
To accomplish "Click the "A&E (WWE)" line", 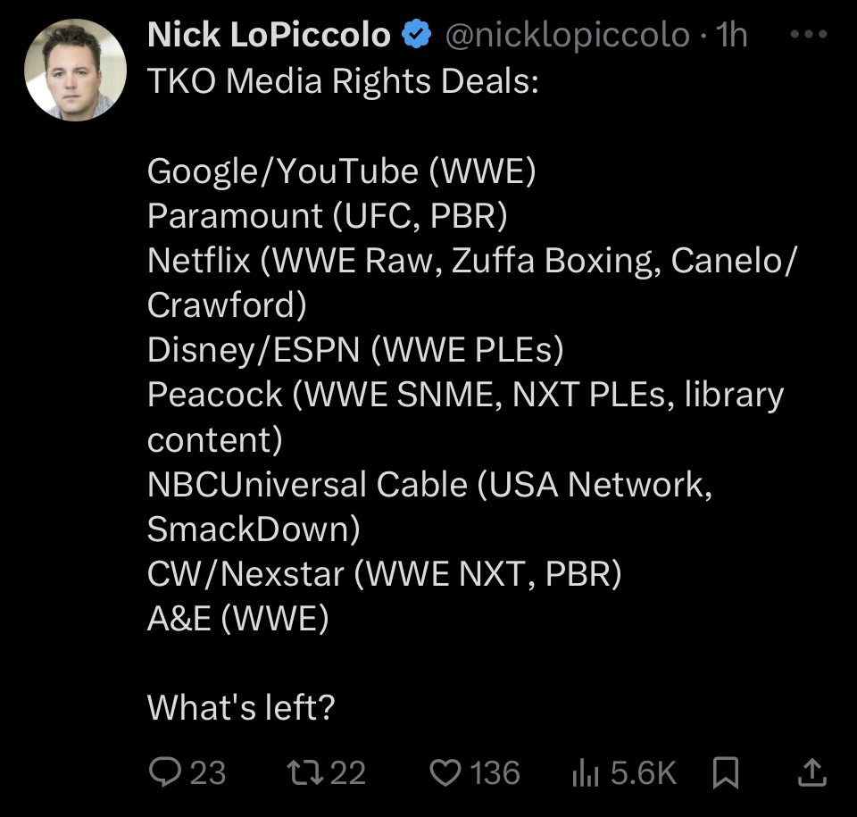I will [x=237, y=618].
